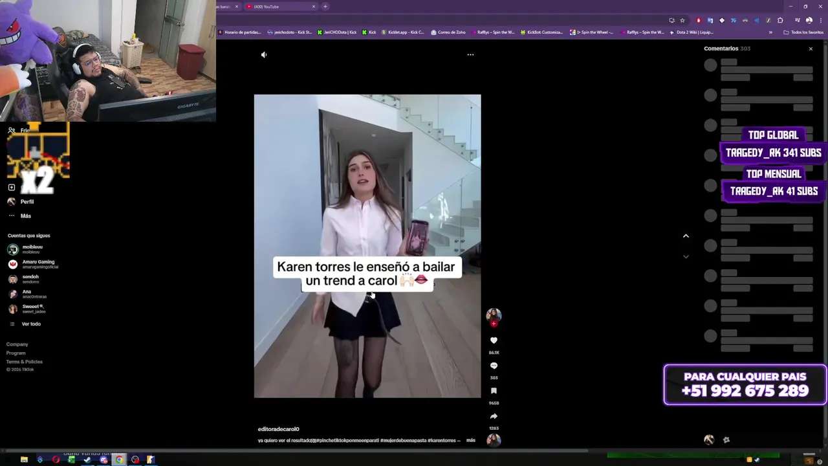Click the editoradecarol0 username under the video
The width and height of the screenshot is (828, 466).
(278, 429)
